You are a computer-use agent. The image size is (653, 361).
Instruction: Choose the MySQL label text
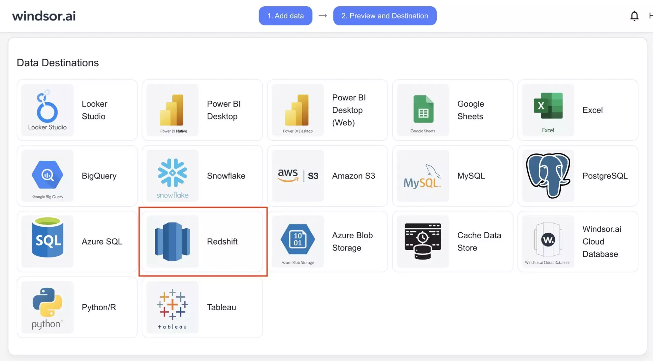[471, 176]
